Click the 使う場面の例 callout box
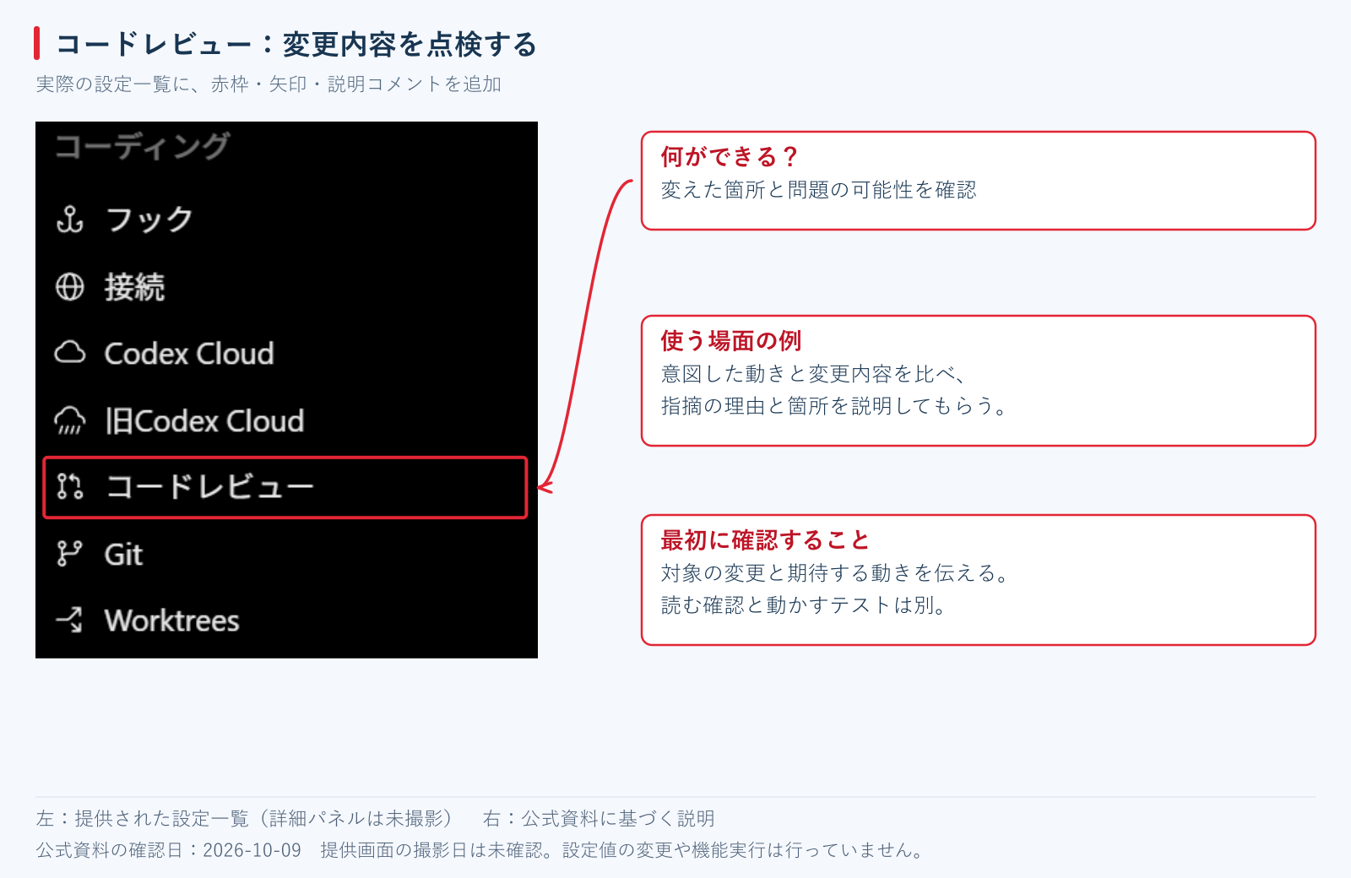This screenshot has height=878, width=1351. click(979, 381)
